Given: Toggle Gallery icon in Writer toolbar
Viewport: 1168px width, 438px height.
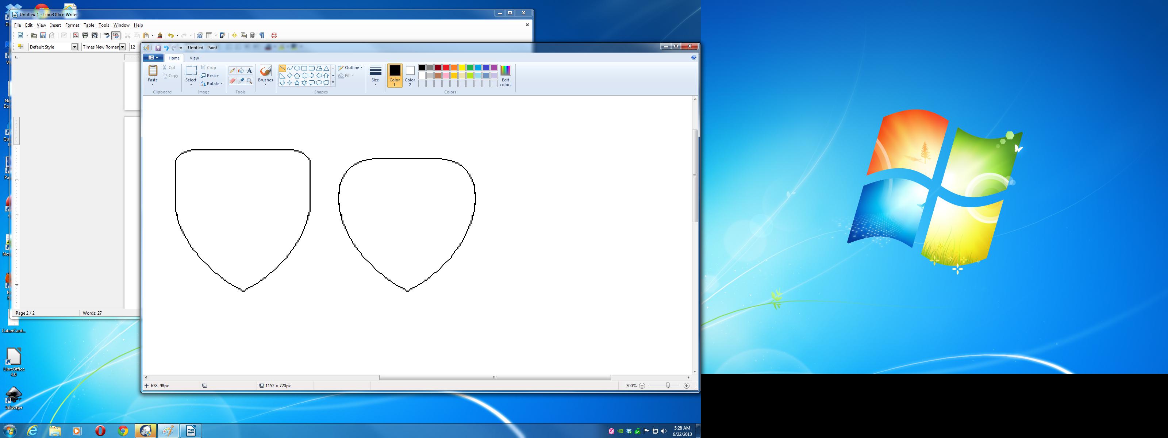Looking at the screenshot, I should click(243, 35).
